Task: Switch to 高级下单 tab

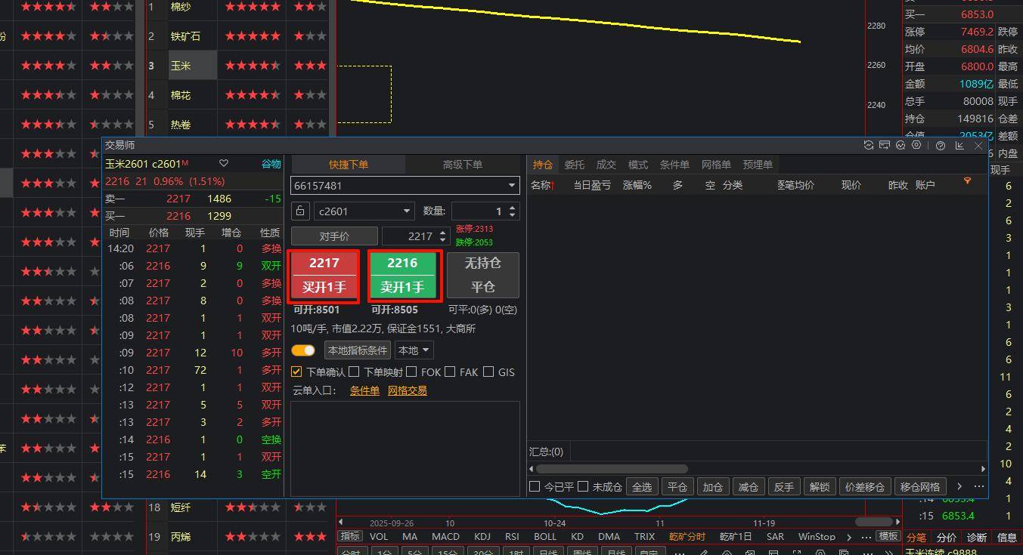Action: 463,165
